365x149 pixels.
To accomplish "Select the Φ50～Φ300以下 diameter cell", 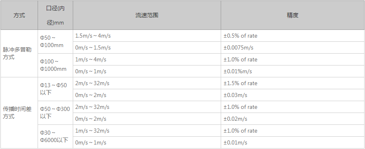I will pyautogui.click(x=56, y=113).
